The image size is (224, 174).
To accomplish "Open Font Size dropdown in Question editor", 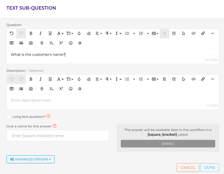I will pyautogui.click(x=70, y=33).
